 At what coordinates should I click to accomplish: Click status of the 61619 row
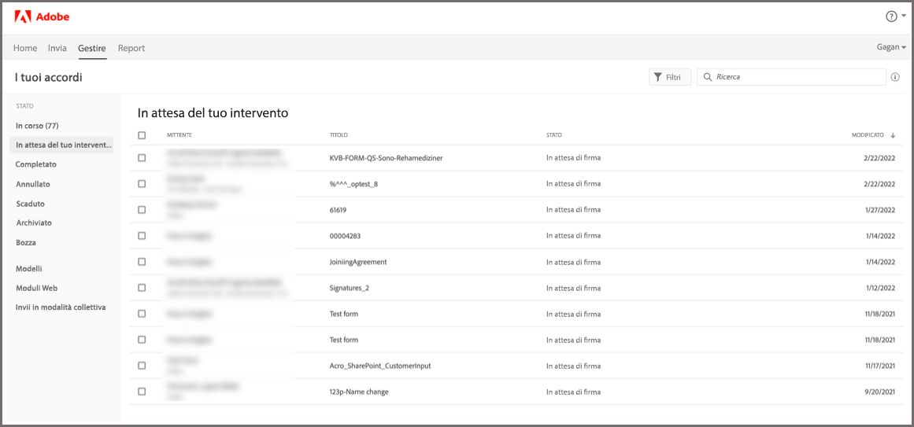point(574,210)
